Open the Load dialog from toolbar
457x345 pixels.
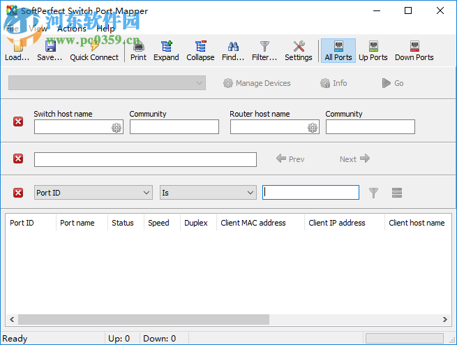[17, 51]
